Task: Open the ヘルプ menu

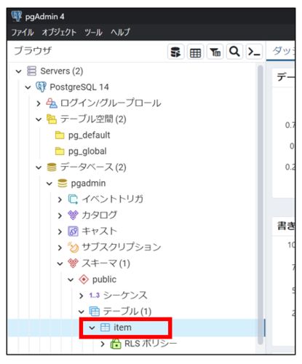Action: [120, 32]
